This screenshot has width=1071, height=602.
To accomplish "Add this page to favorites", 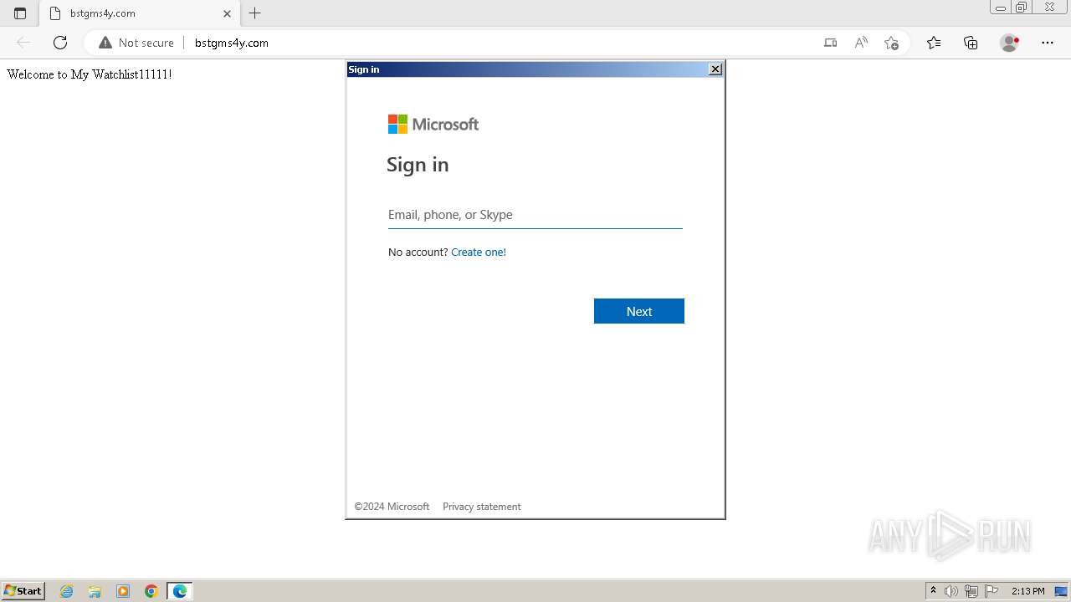I will tap(891, 43).
